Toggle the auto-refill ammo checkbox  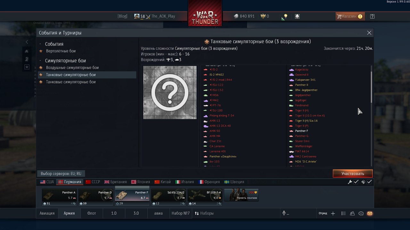click(369, 182)
